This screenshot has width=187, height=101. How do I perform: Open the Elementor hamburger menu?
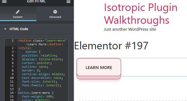(4, 1)
